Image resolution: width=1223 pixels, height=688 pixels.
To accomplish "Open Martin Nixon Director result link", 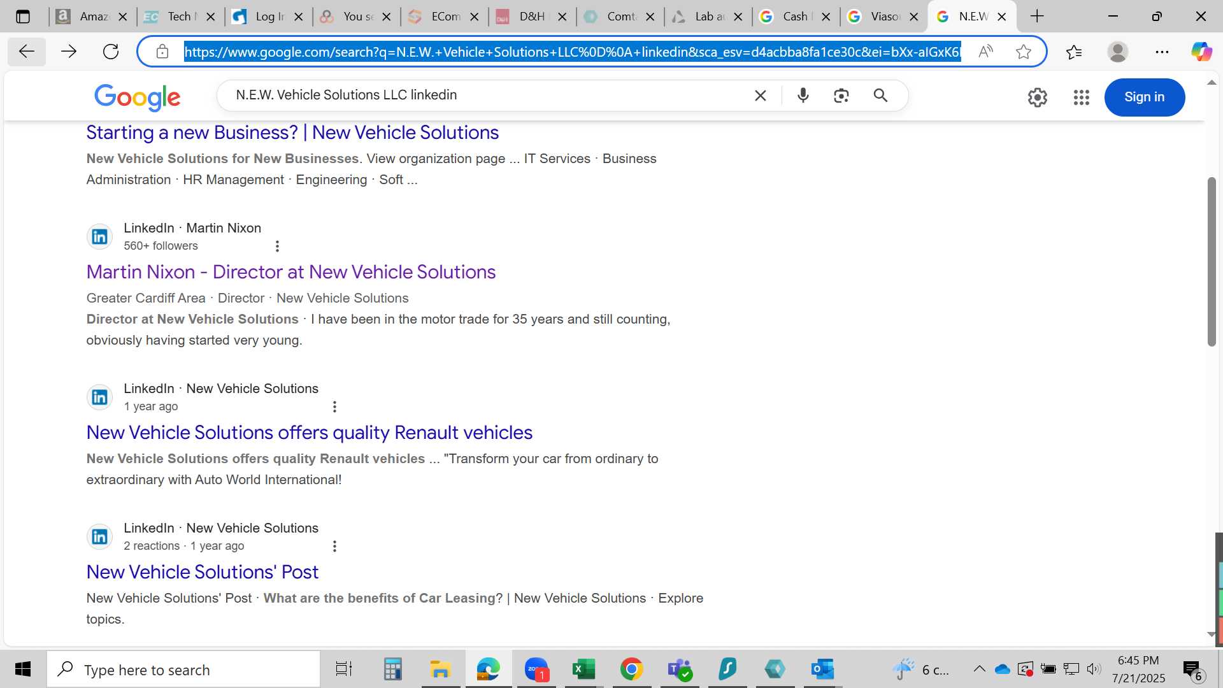I will pos(291,272).
